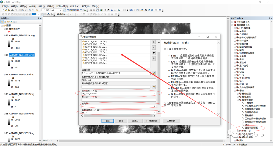Image resolution: width=273 pixels, height=146 pixels.
Task: Toggle visibility of ASTGTM_N25E110P.img layer
Action: pos(7,113)
